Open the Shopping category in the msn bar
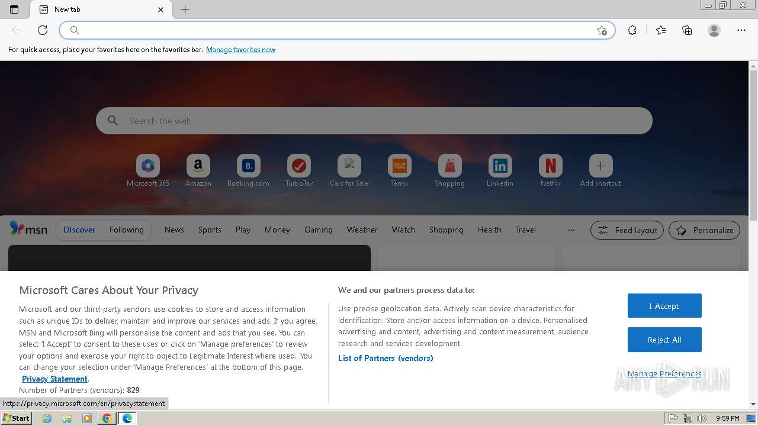 [447, 230]
